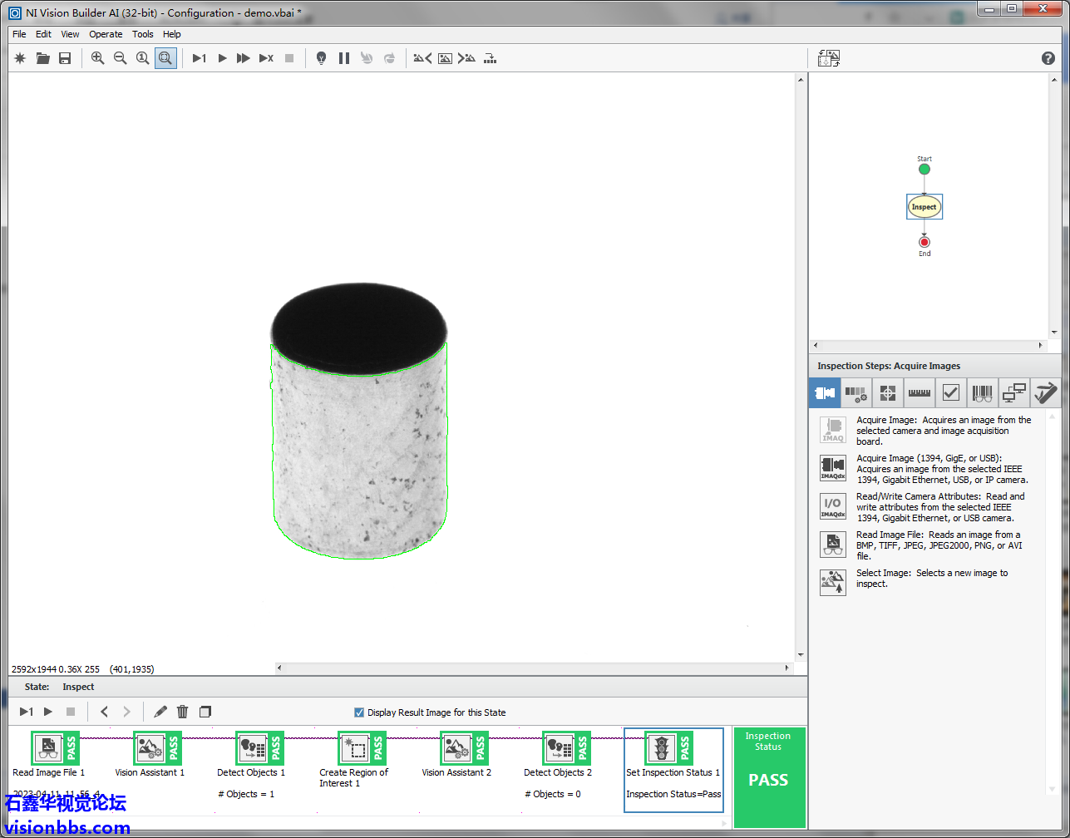Click the Delete step trash icon
This screenshot has height=838, width=1070.
(183, 712)
